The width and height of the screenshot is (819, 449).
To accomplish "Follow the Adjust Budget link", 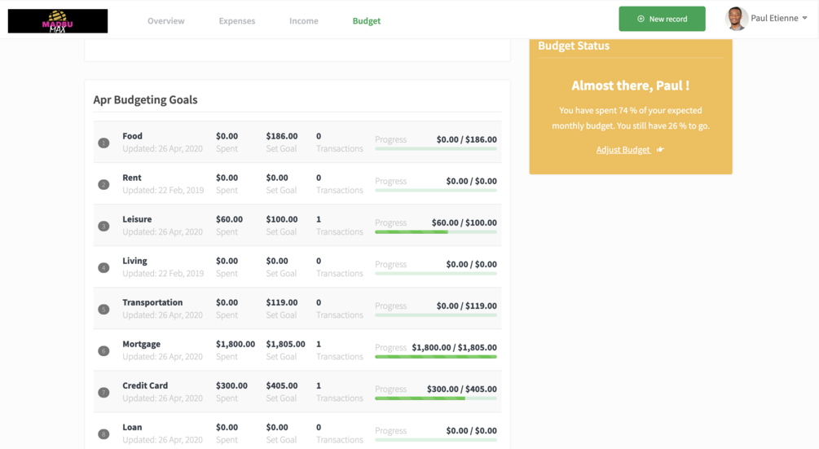I will pyautogui.click(x=623, y=150).
